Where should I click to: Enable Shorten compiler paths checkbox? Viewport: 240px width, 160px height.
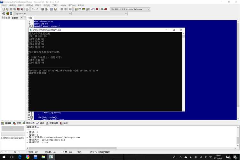pyautogui.click(x=3, y=138)
